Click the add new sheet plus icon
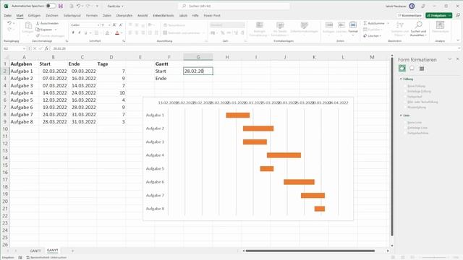This screenshot has width=463, height=260. [72, 251]
